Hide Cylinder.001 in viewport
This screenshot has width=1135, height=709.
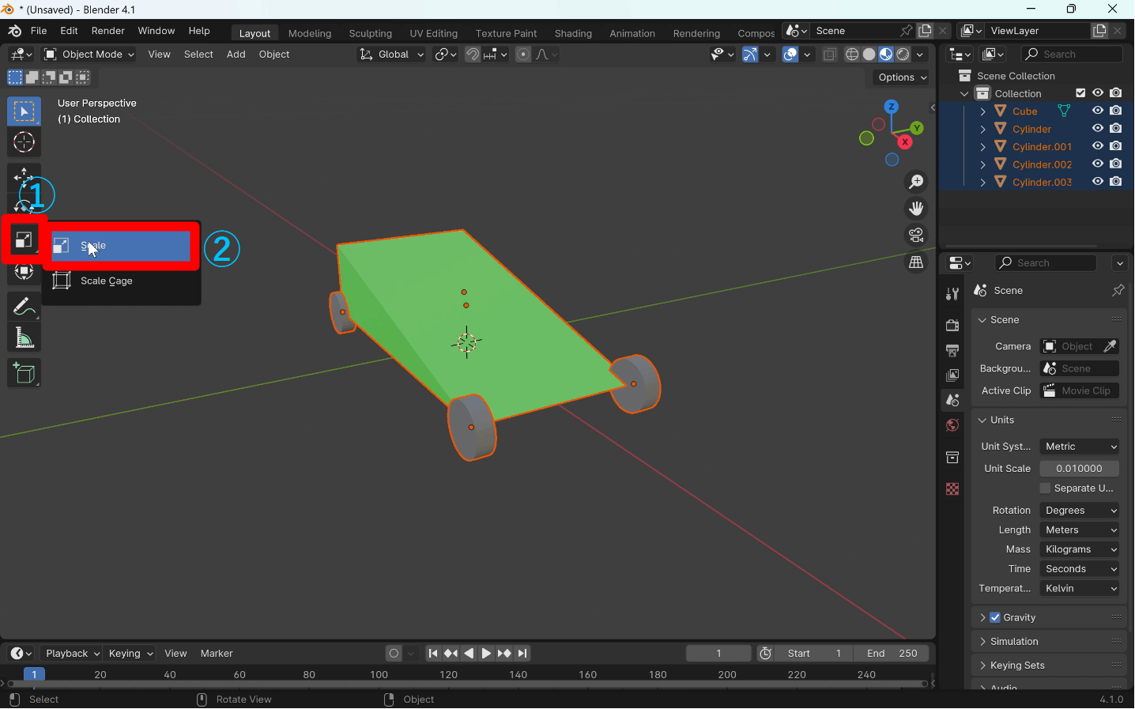click(1098, 146)
